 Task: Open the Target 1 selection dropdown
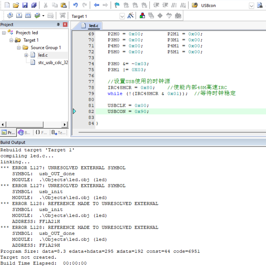[x=122, y=16]
